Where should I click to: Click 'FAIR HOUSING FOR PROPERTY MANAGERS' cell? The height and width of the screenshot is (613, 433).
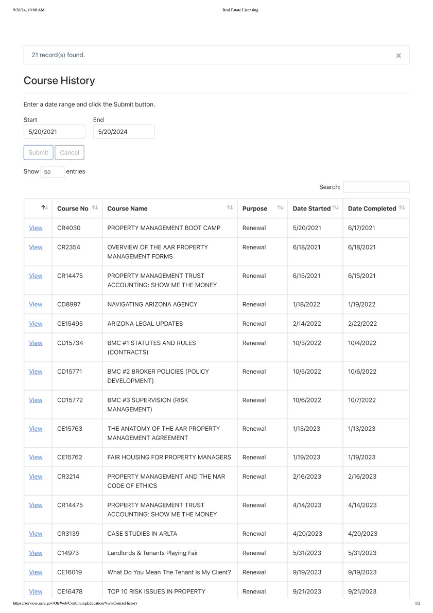[x=169, y=457]
